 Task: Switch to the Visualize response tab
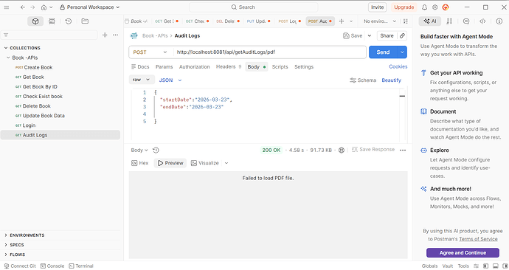tap(205, 163)
